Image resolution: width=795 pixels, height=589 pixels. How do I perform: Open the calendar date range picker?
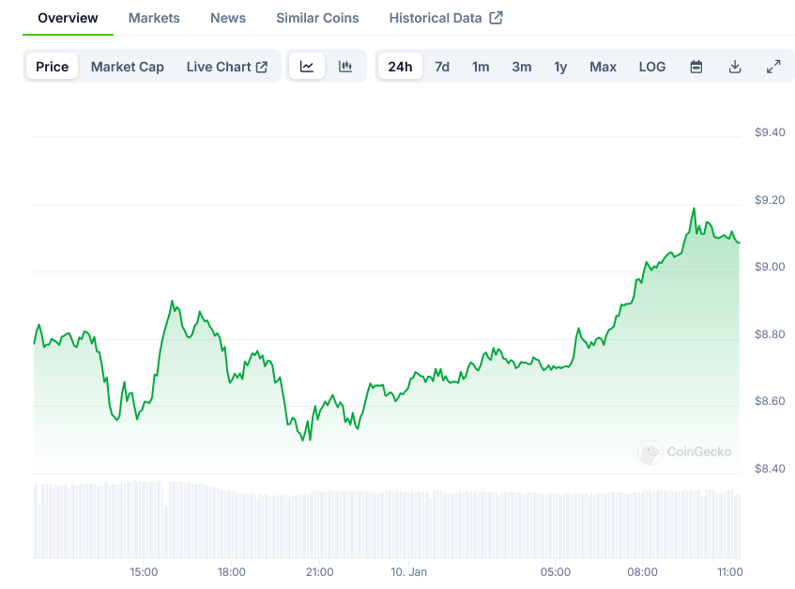click(x=696, y=67)
